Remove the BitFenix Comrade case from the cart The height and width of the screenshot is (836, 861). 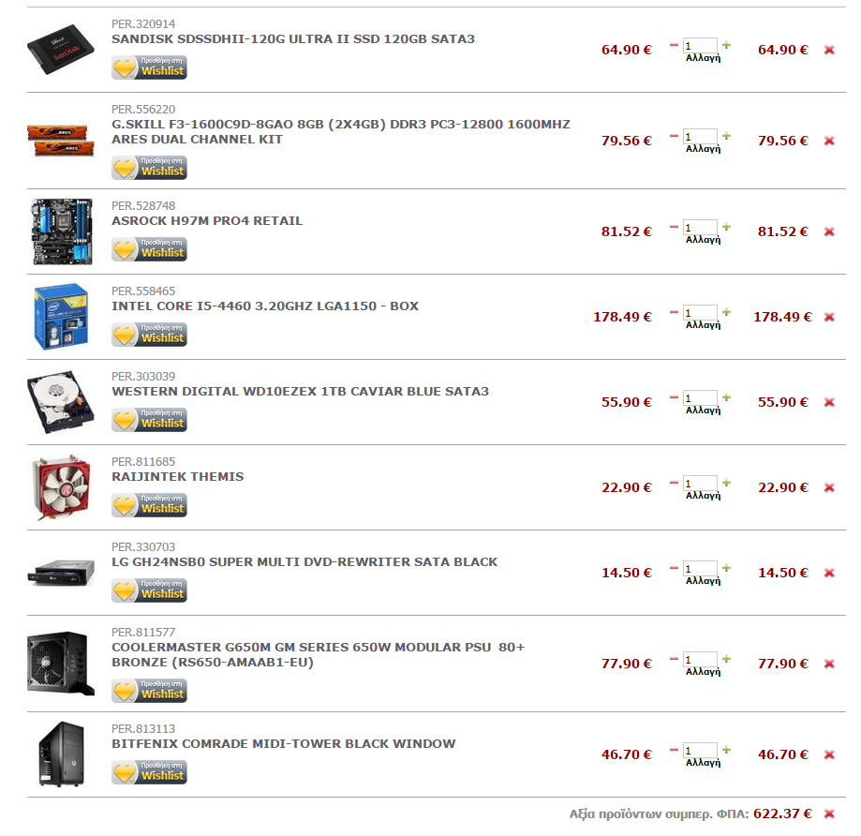coord(829,754)
